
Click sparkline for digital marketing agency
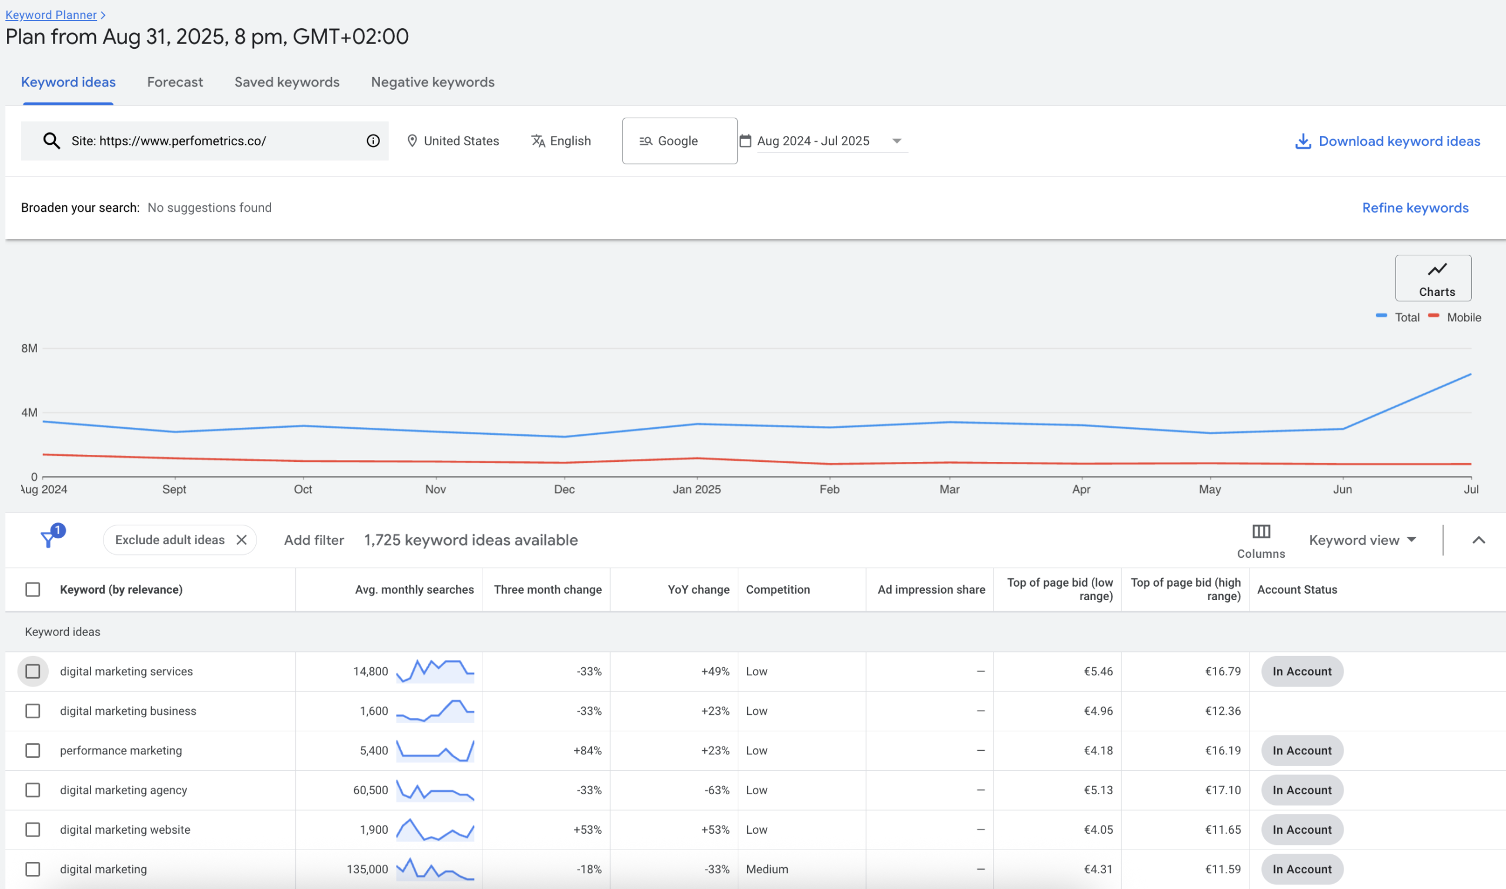click(435, 790)
